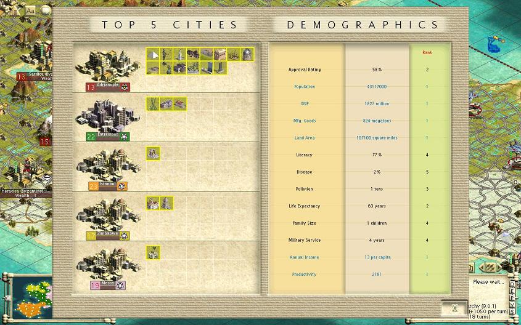Click the 'Population' demographics label
The height and width of the screenshot is (325, 521).
[305, 87]
